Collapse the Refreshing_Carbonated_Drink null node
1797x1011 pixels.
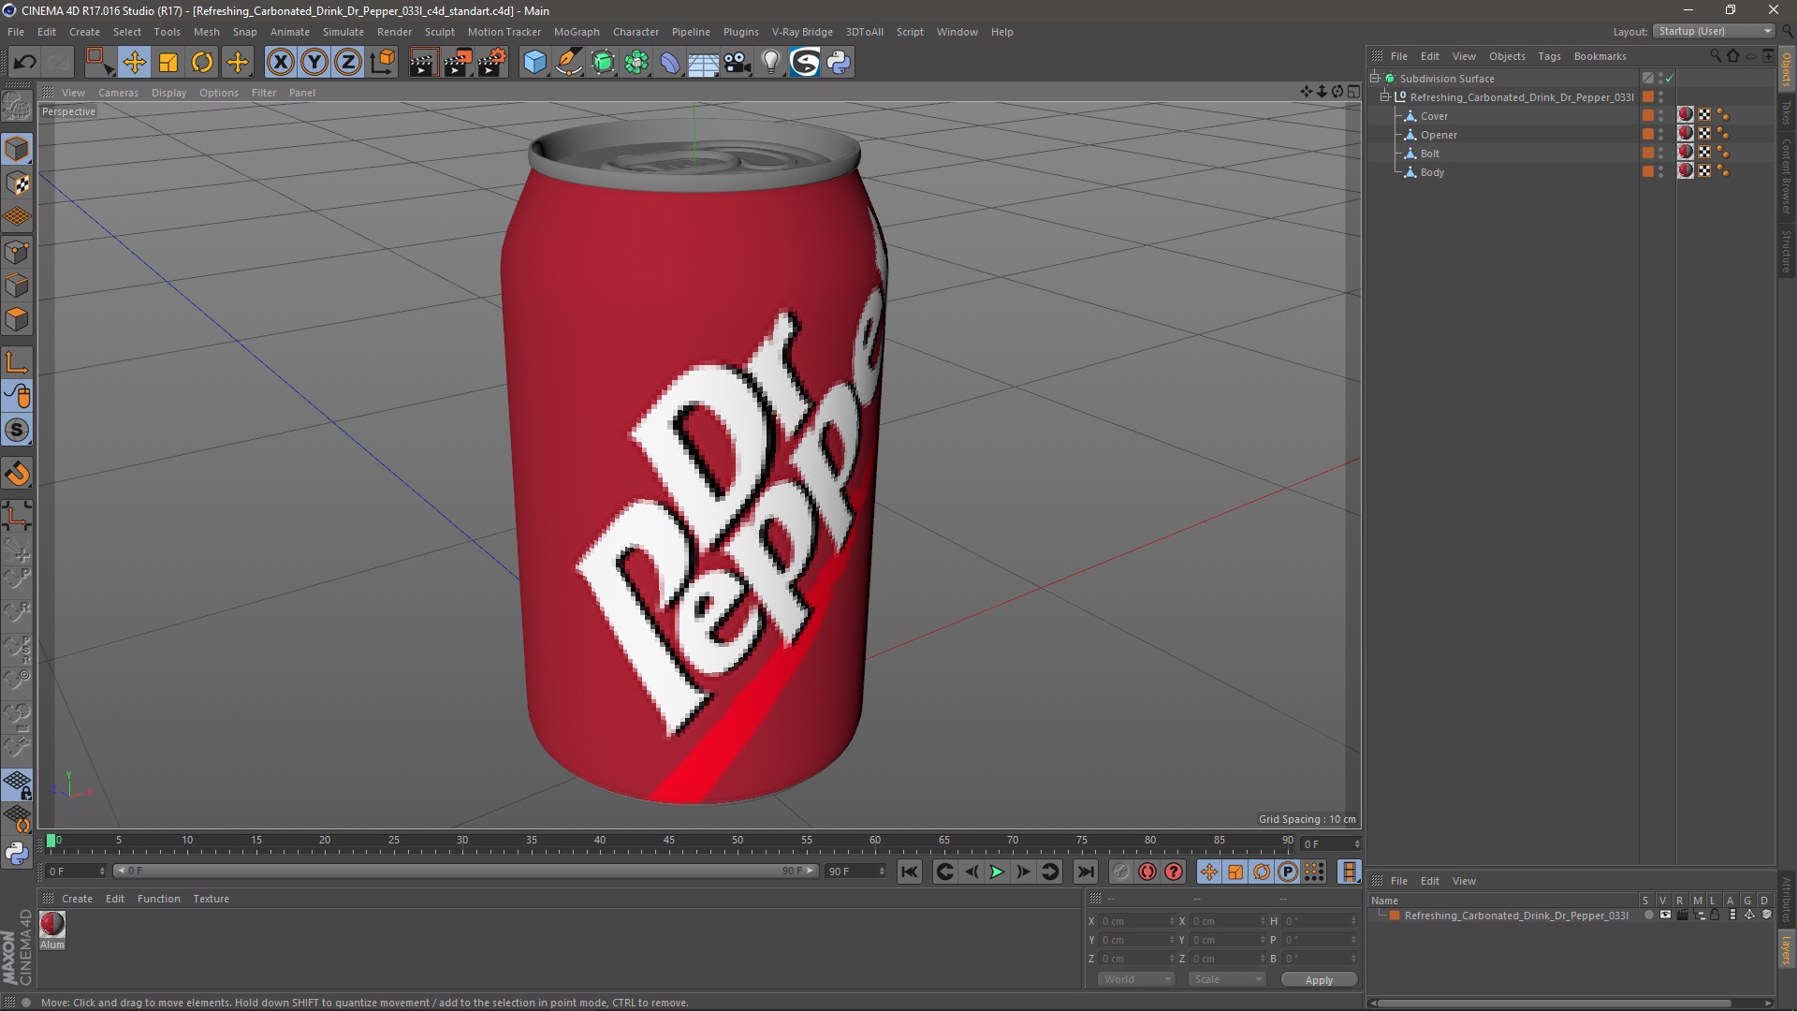(x=1385, y=97)
